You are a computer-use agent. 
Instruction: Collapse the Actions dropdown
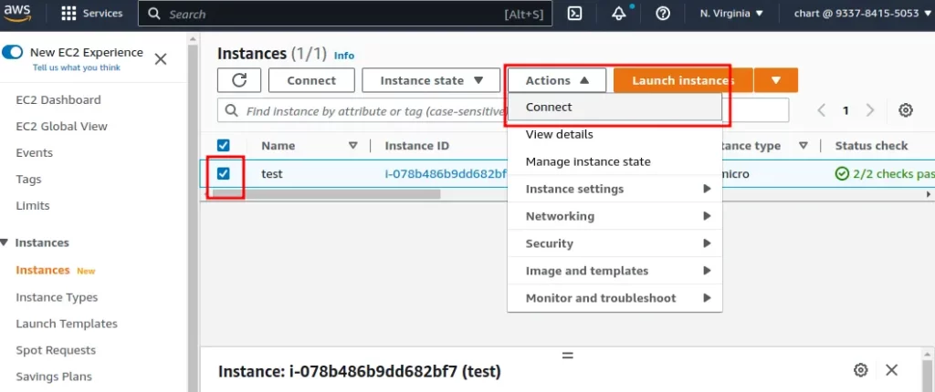557,80
